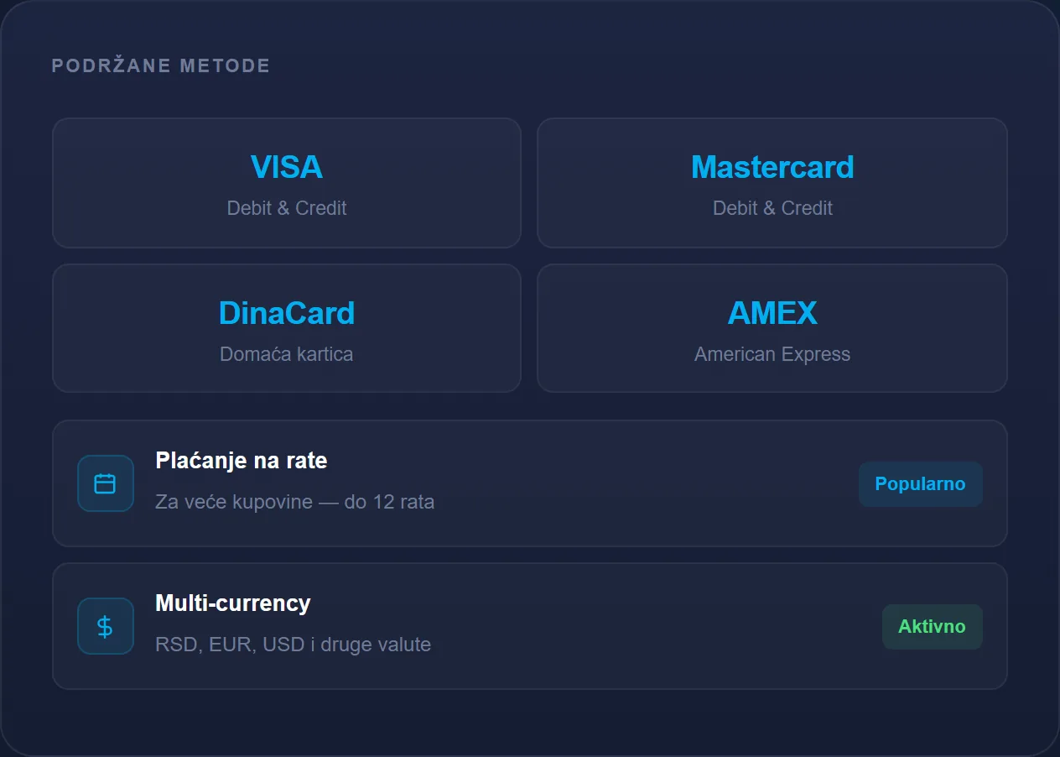The width and height of the screenshot is (1060, 757).
Task: Click the Popularno badge
Action: [920, 484]
